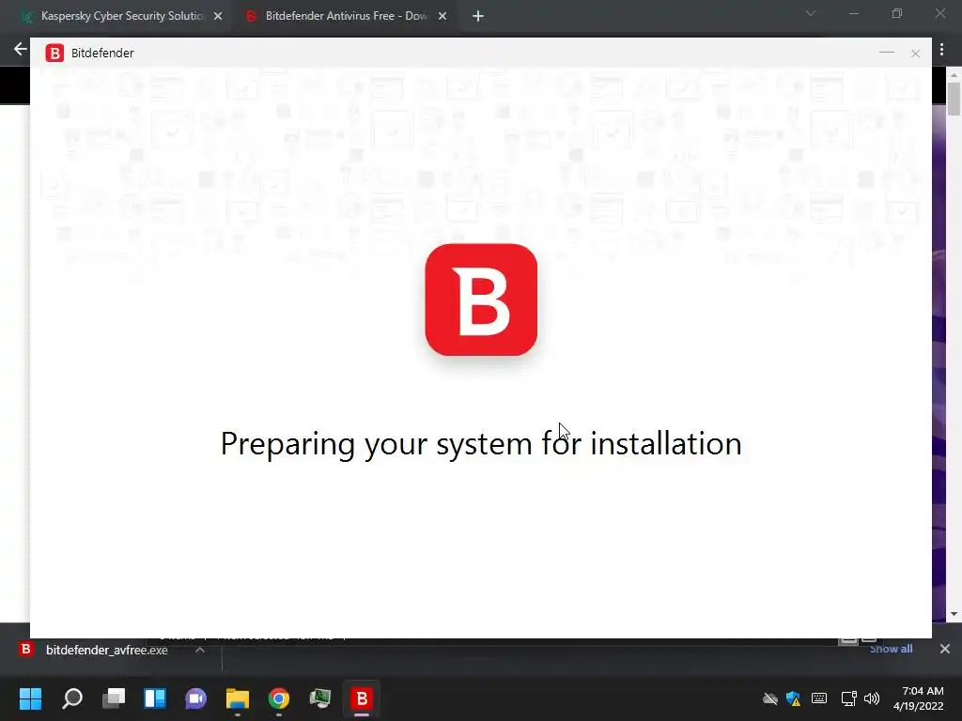Minimize the Bitdefender installer window
Viewport: 962px width, 721px height.
[887, 54]
